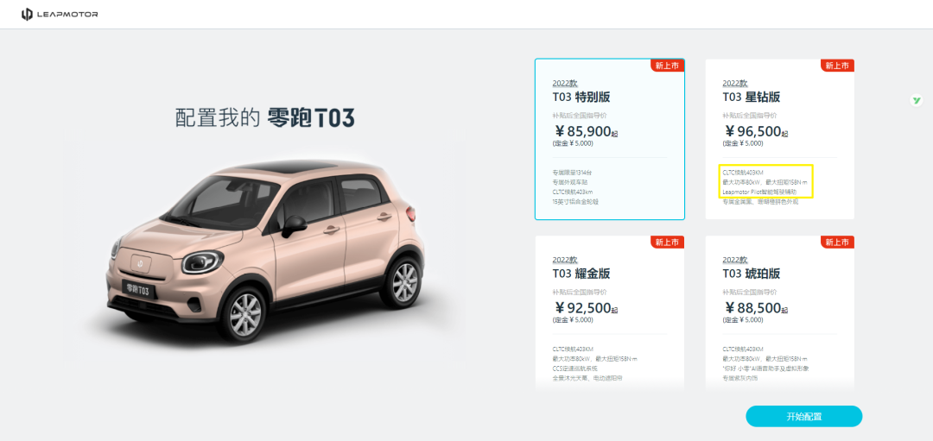
Task: Click 新上市 badge on T03 特别版 card
Action: coord(668,66)
